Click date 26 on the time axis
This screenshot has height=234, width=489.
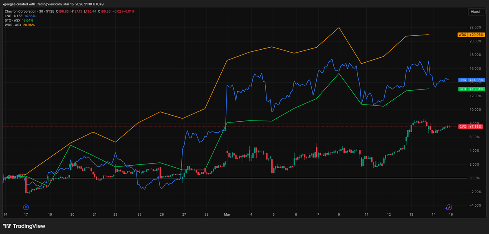tap(162, 214)
